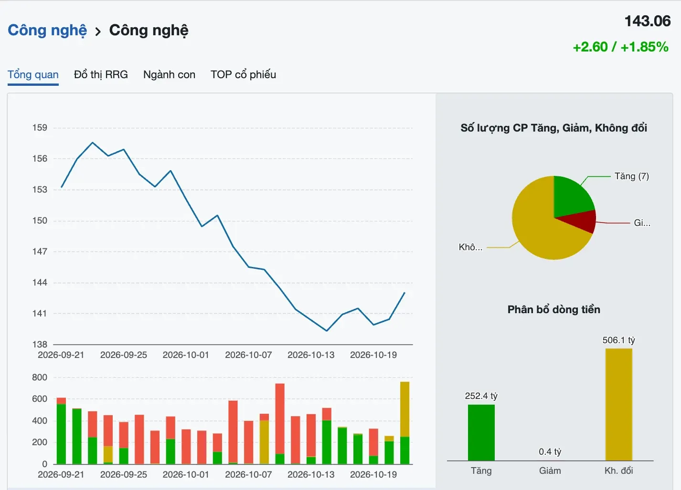Open the Công nghệ breadcrumb link
Viewport: 681px width, 490px height.
47,30
